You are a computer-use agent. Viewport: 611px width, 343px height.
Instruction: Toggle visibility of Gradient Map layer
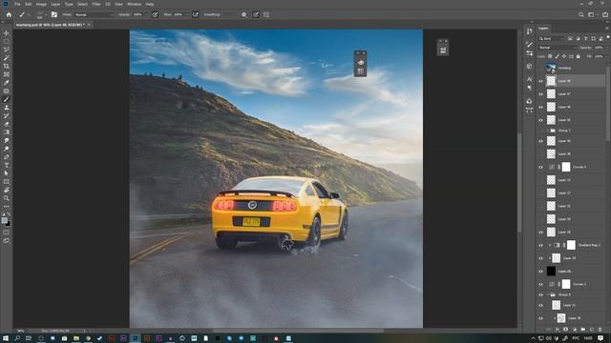pyautogui.click(x=540, y=245)
